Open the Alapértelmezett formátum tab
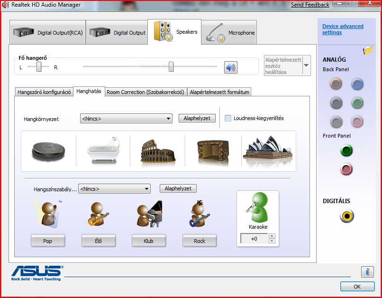The image size is (382, 298). (x=219, y=92)
